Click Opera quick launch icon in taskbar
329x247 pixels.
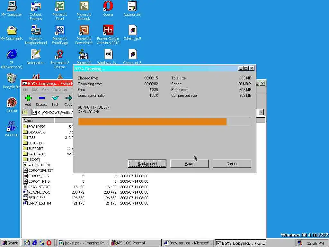(49, 243)
